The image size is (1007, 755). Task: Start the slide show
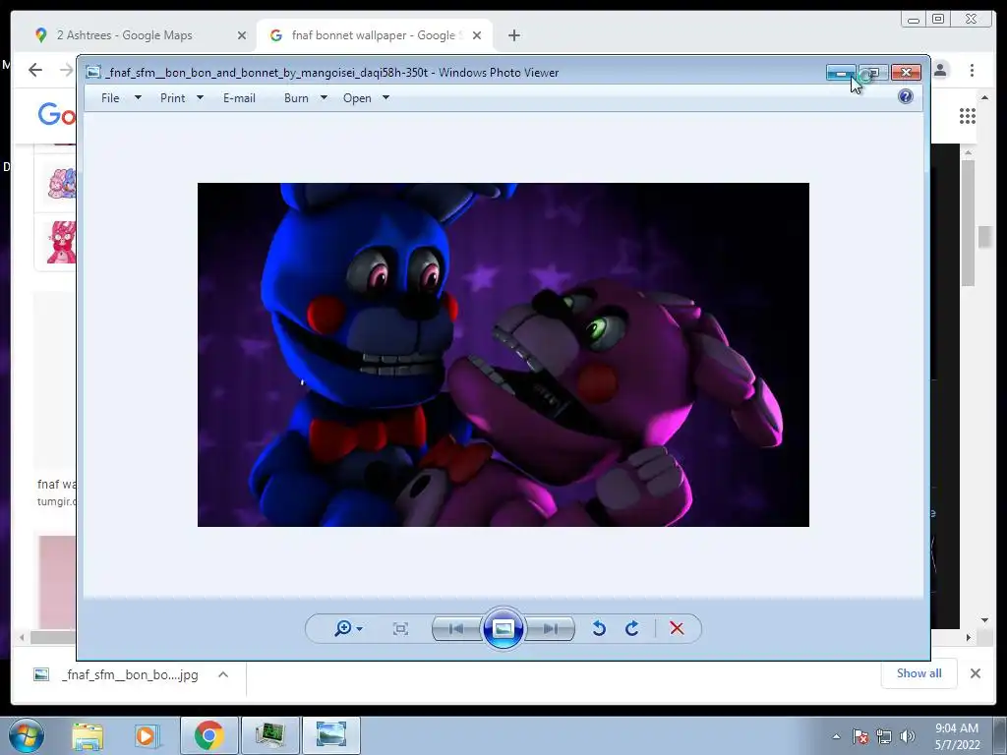pyautogui.click(x=503, y=628)
